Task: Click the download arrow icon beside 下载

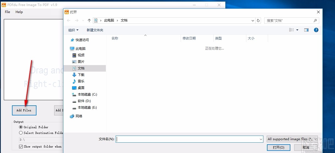Action: pyautogui.click(x=74, y=75)
